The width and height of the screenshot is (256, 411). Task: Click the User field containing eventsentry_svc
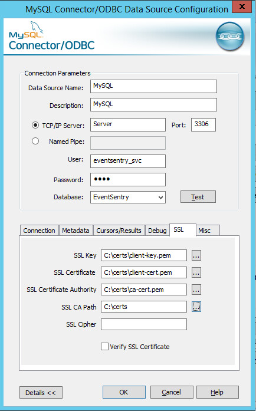[x=128, y=161]
